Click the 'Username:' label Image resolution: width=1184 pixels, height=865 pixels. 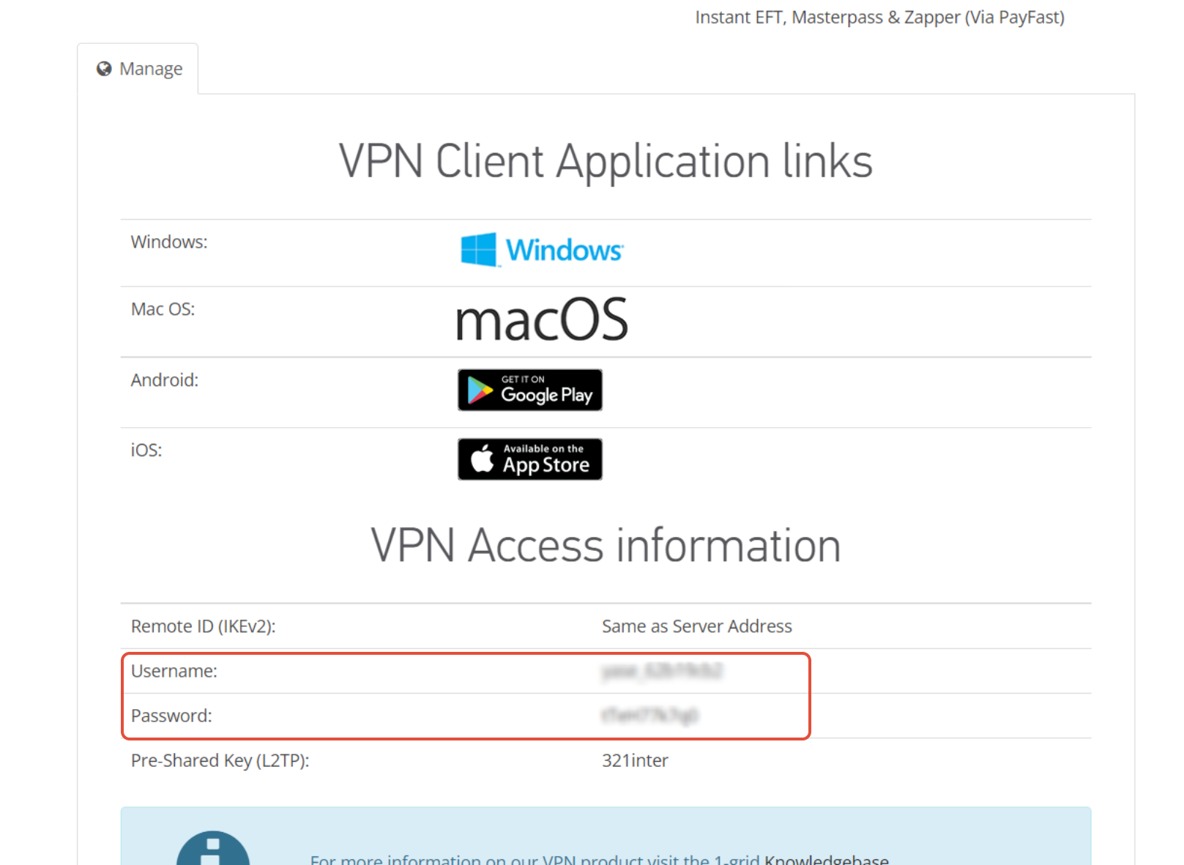[x=174, y=671]
